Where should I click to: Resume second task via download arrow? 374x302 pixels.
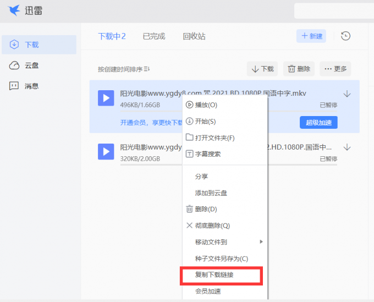[347, 147]
